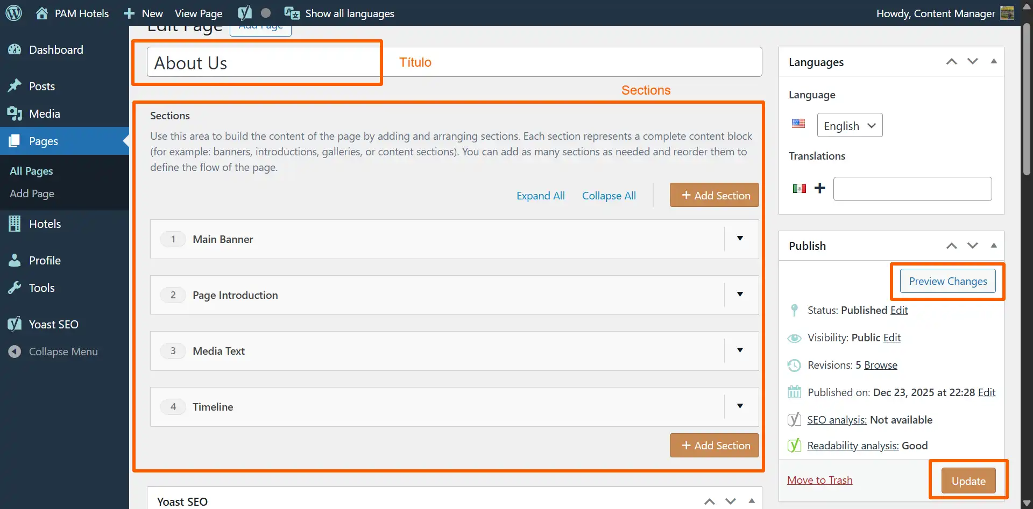Click the US flag next to the Language selector
This screenshot has height=509, width=1033.
798,124
